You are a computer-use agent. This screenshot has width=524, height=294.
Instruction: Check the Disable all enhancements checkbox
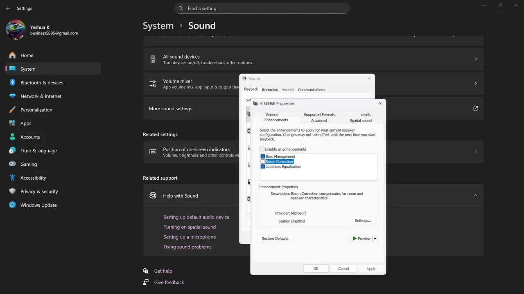coord(262,149)
